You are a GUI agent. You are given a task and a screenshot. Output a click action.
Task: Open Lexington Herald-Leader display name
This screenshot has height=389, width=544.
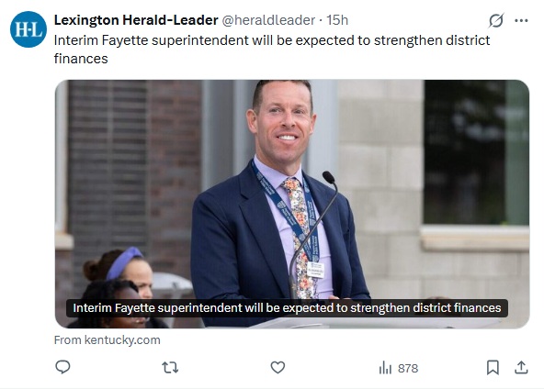click(136, 20)
